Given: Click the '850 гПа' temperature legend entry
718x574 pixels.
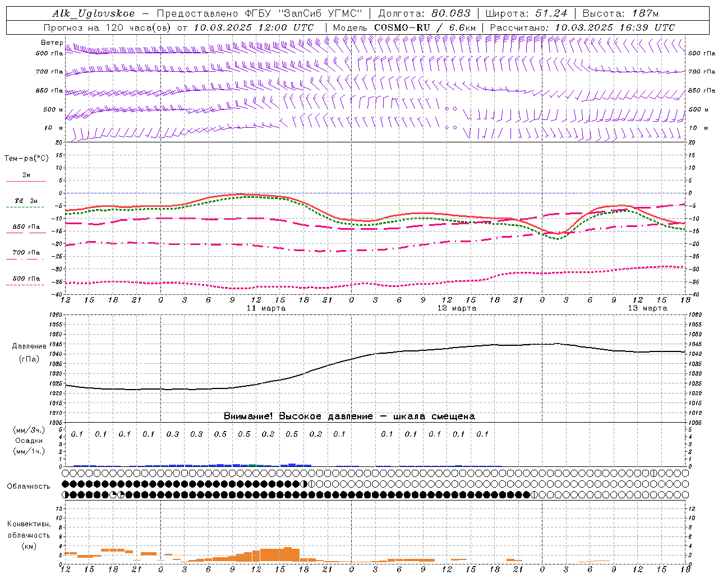Looking at the screenshot, I should 26,227.
